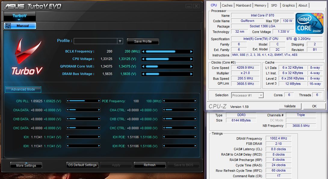Screen dimensions: 328x179
Task: Click the BCLK Frequency slider bar
Action: coord(167,52)
